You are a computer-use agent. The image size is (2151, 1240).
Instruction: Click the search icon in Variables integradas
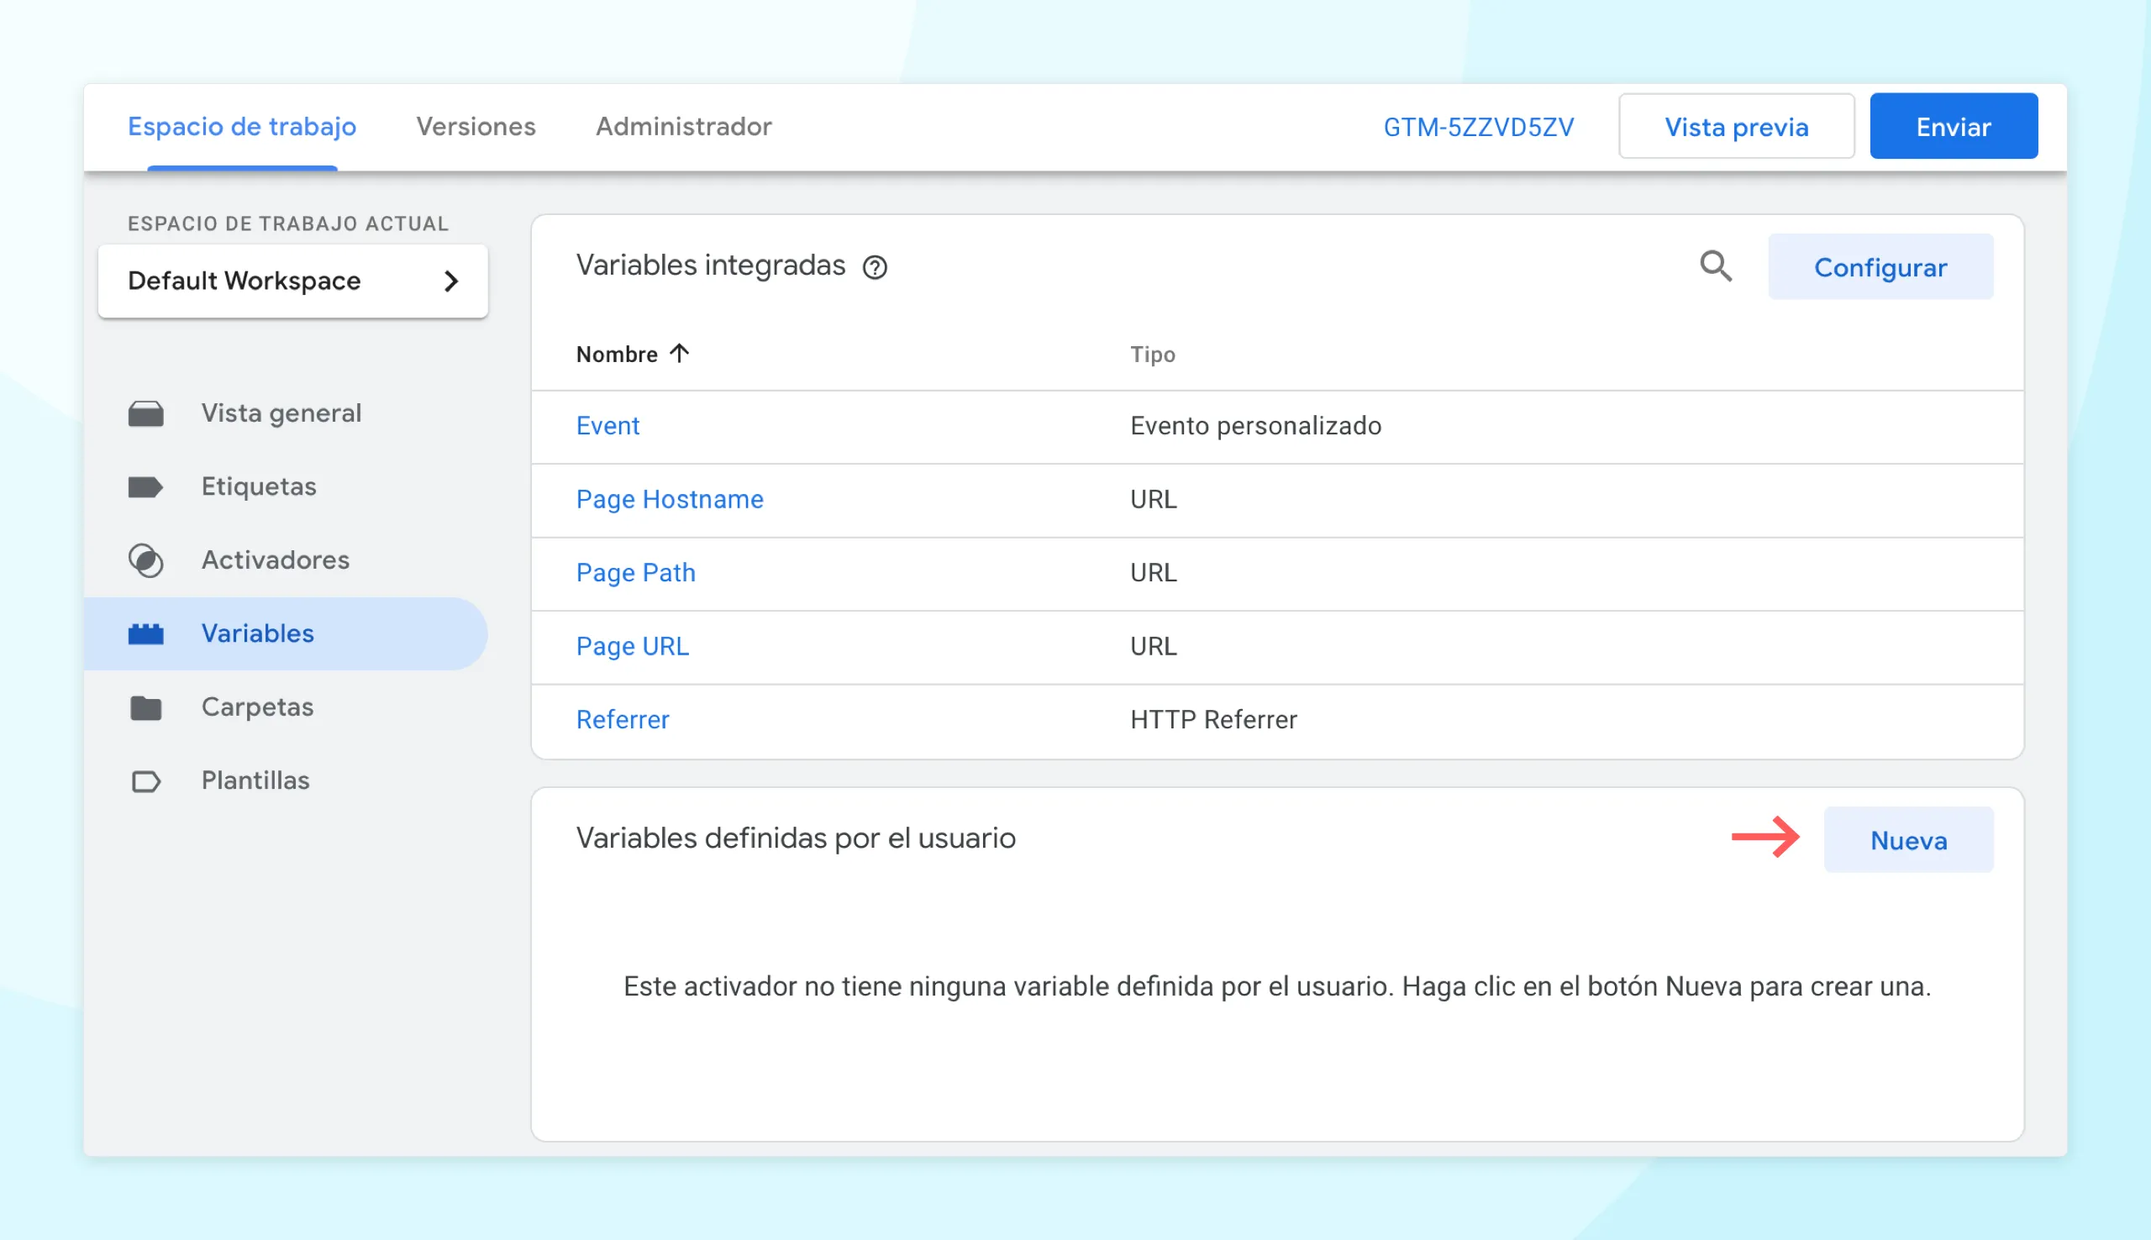pyautogui.click(x=1717, y=266)
